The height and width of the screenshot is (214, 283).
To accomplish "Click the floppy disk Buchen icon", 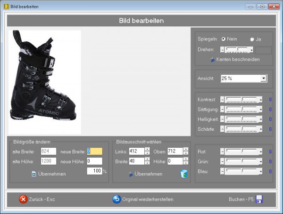I will click(x=259, y=199).
